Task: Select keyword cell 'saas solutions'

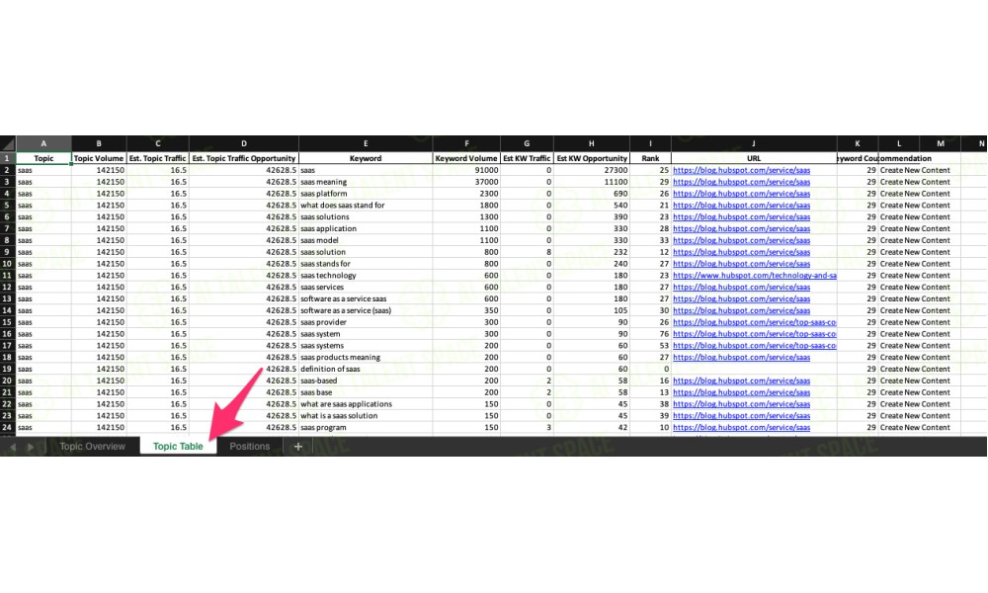Action: coord(366,216)
